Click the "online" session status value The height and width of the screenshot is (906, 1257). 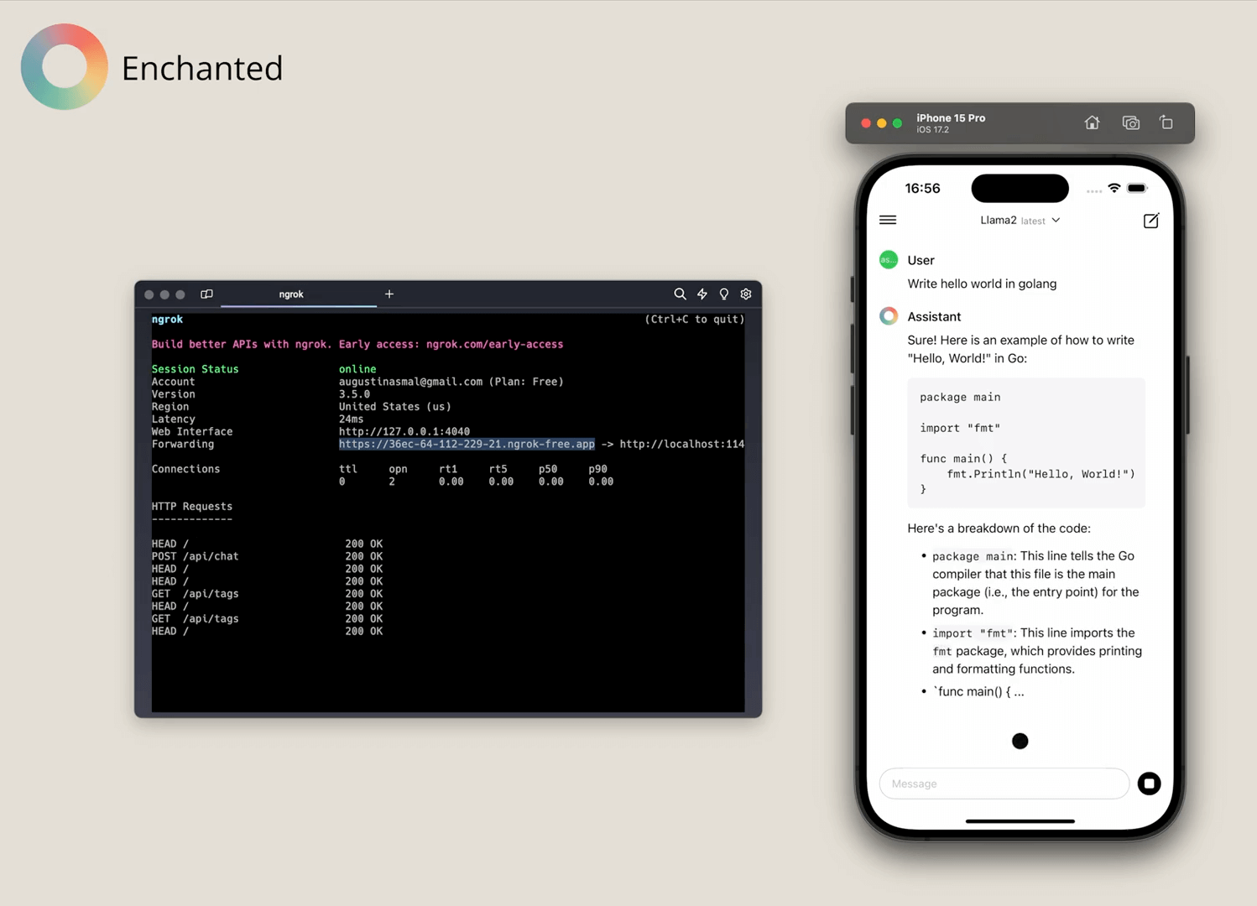(x=357, y=369)
